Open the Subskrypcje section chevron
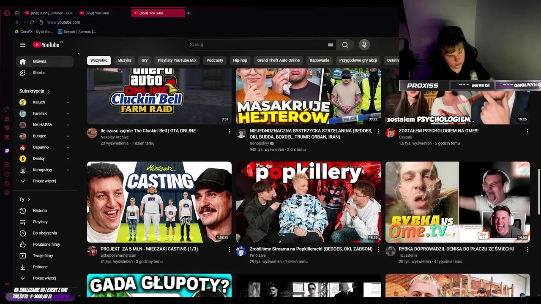This screenshot has width=541, height=304. (x=49, y=91)
